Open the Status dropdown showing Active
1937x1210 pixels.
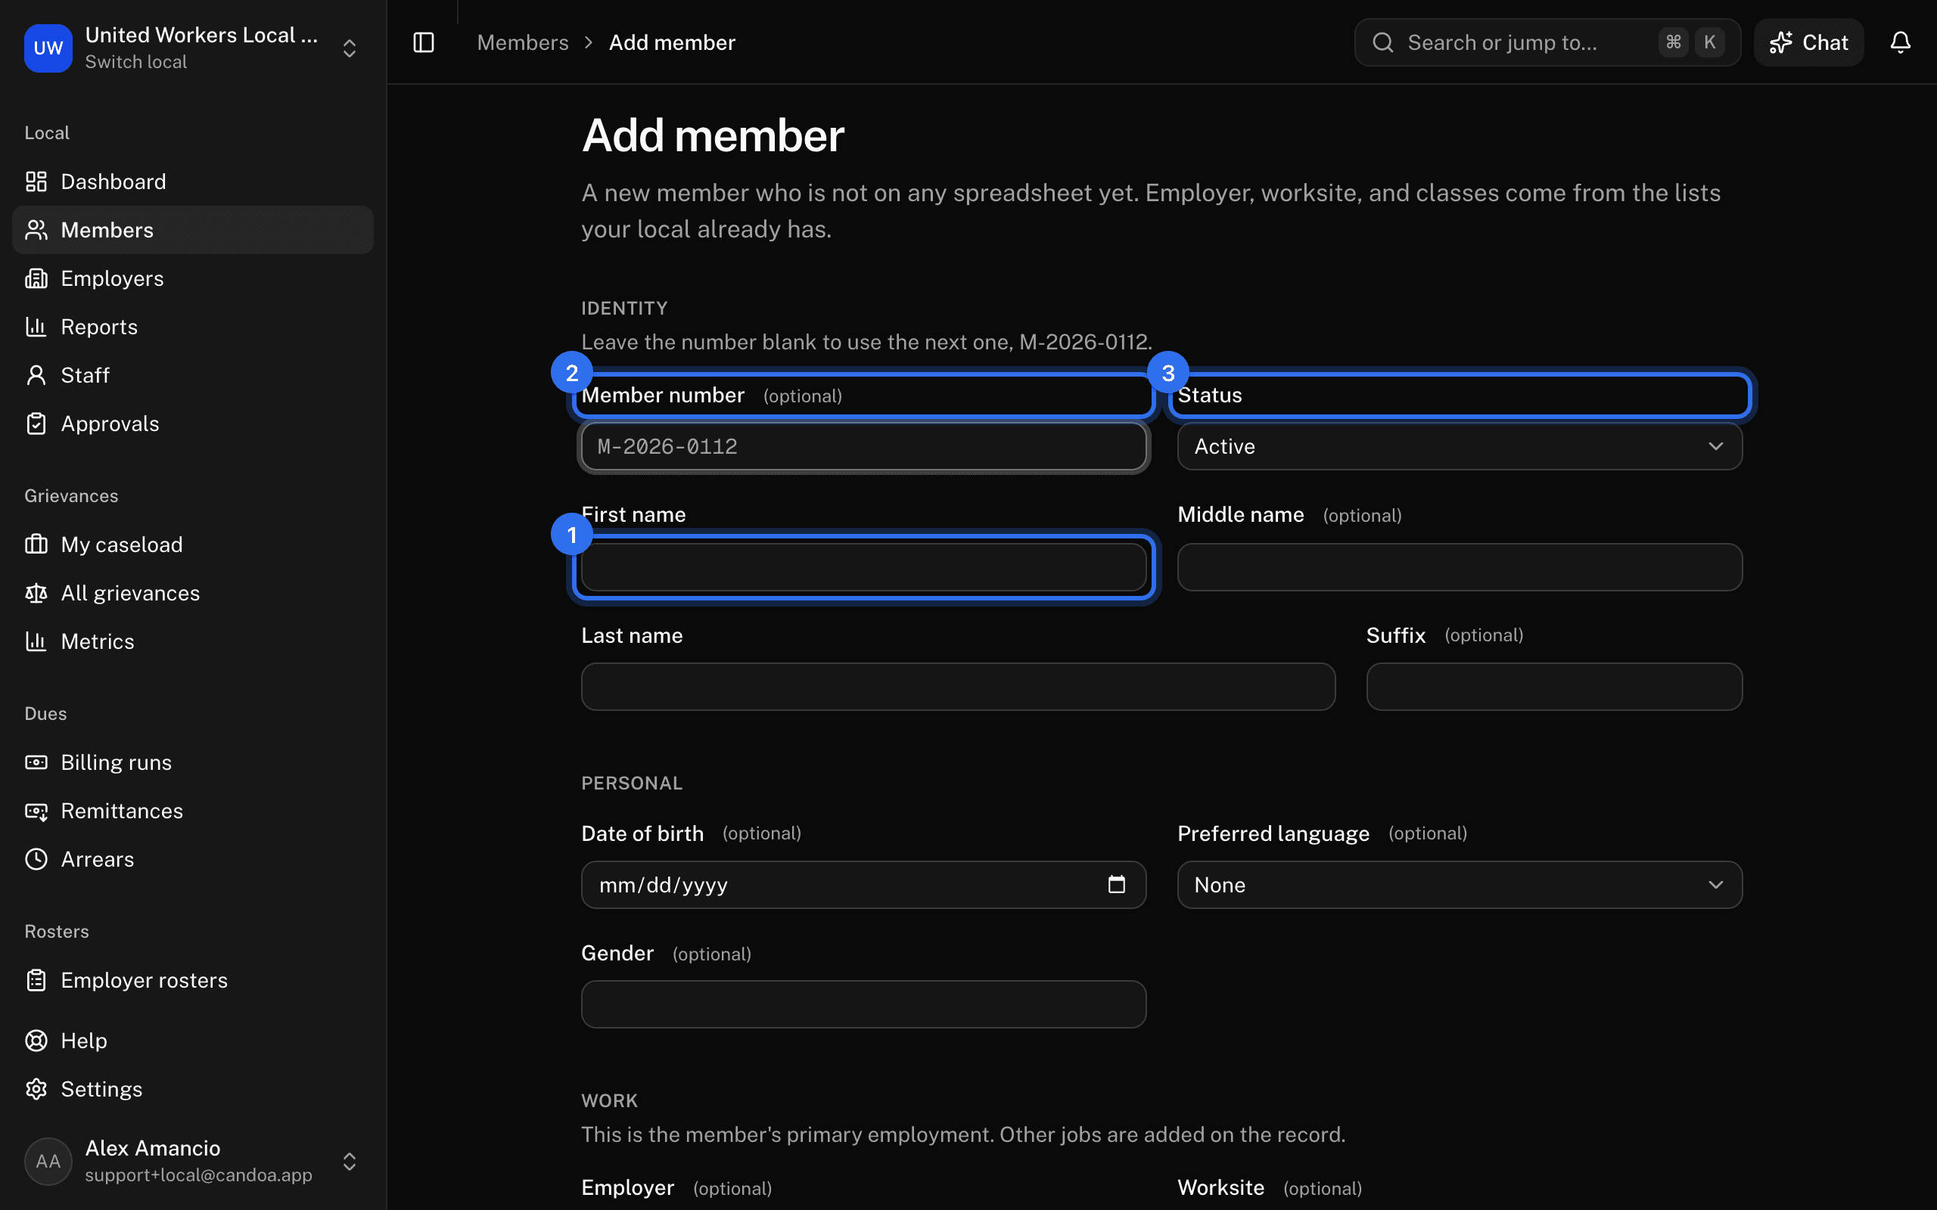tap(1459, 446)
